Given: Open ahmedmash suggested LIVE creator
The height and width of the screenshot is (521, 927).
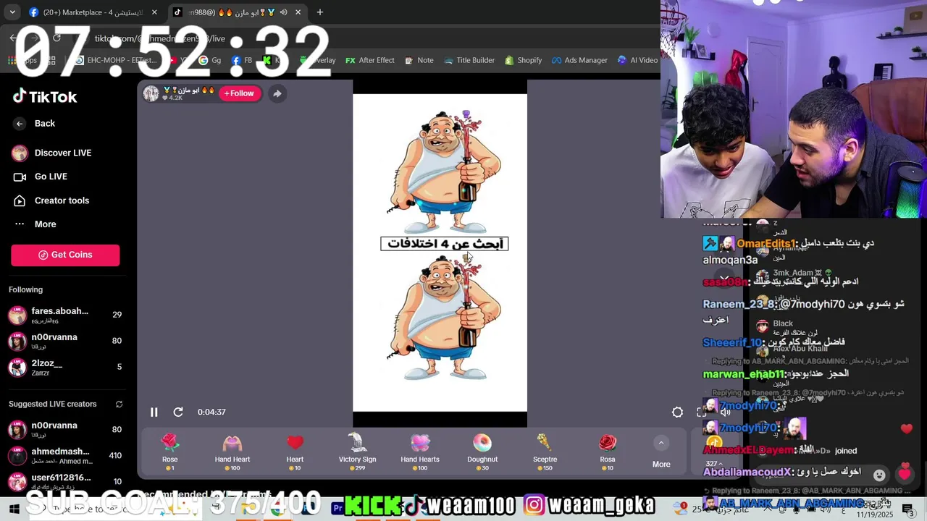Looking at the screenshot, I should (65, 455).
